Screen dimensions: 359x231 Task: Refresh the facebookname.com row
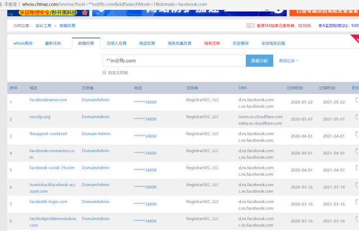[x=357, y=100]
